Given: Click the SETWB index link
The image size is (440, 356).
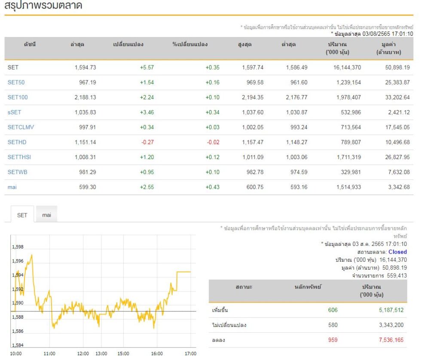Looking at the screenshot, I should pyautogui.click(x=17, y=172).
